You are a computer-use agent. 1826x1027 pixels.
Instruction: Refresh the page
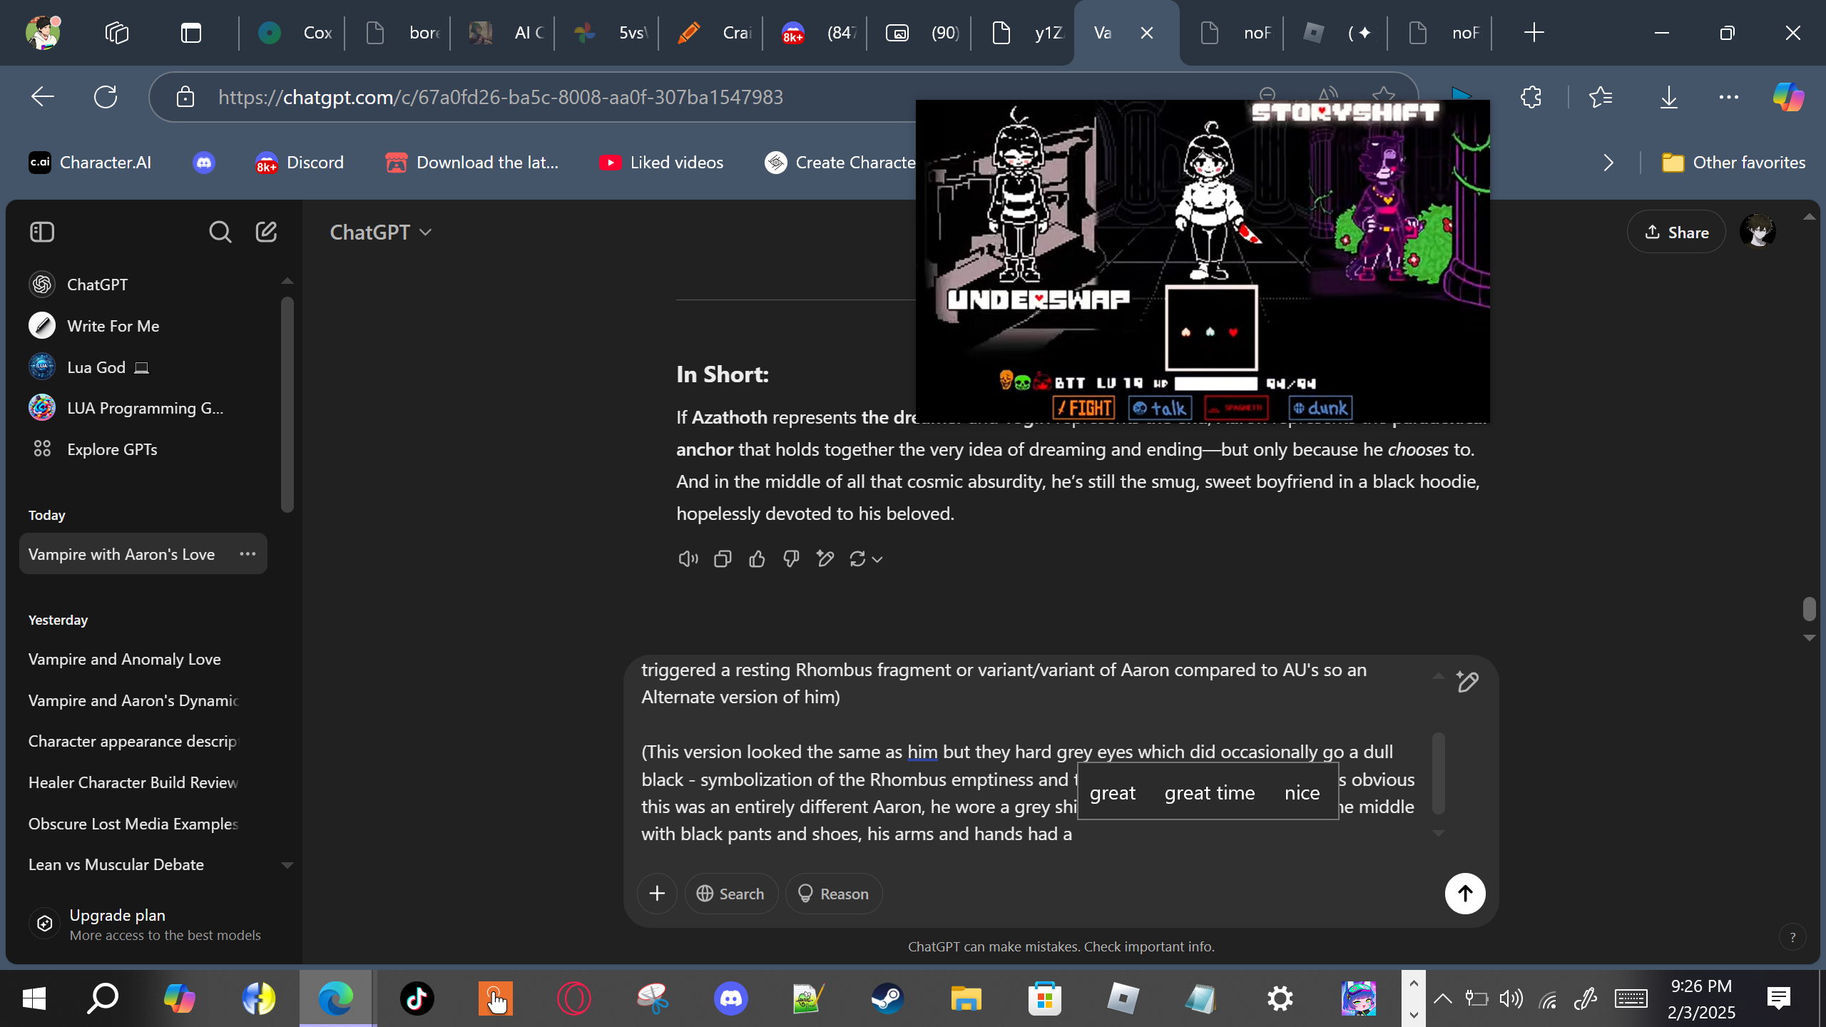tap(106, 97)
